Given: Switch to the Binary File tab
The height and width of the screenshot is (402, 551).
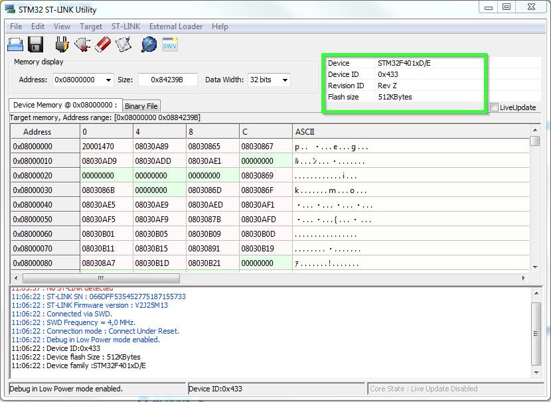Looking at the screenshot, I should [x=141, y=106].
